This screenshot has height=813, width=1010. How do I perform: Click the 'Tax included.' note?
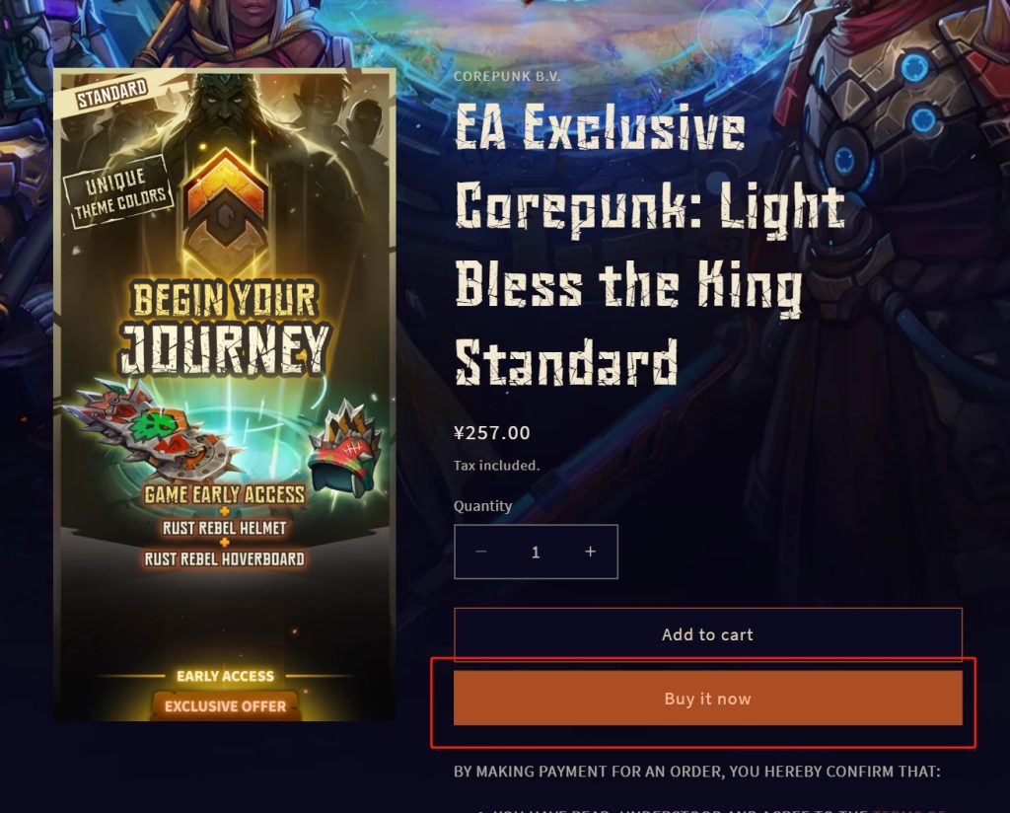click(497, 465)
